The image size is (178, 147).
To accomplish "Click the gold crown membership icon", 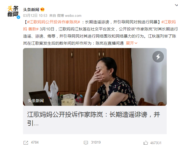I will [x=42, y=9].
